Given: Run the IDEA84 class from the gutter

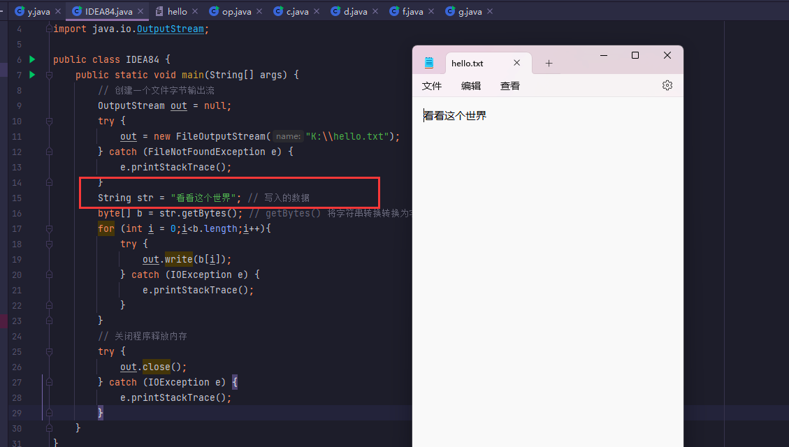Looking at the screenshot, I should click(x=32, y=59).
